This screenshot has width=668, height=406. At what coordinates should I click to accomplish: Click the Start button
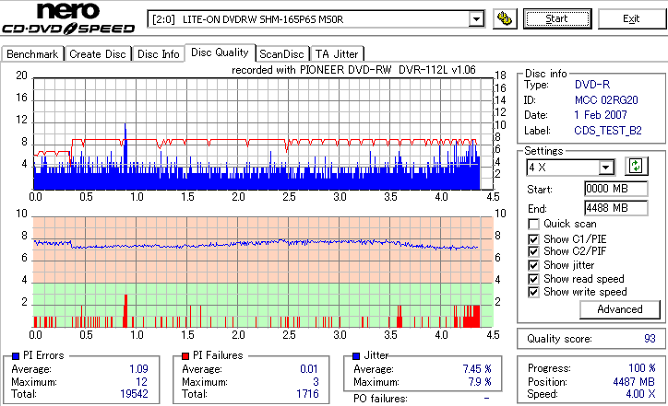tap(557, 18)
